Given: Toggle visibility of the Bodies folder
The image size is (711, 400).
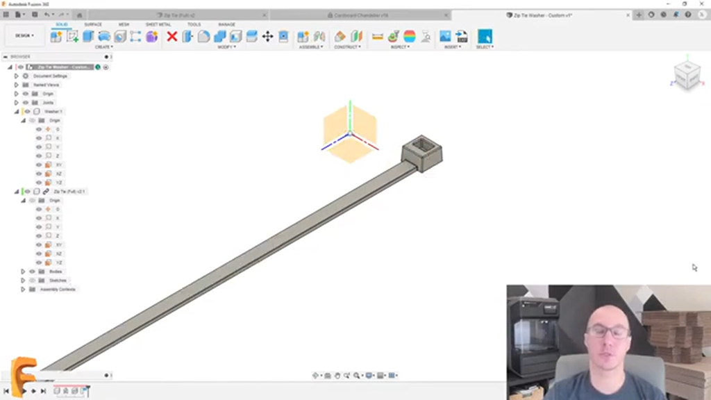Looking at the screenshot, I should (32, 272).
